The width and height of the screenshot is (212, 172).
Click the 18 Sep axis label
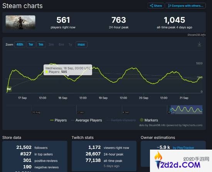63,98
